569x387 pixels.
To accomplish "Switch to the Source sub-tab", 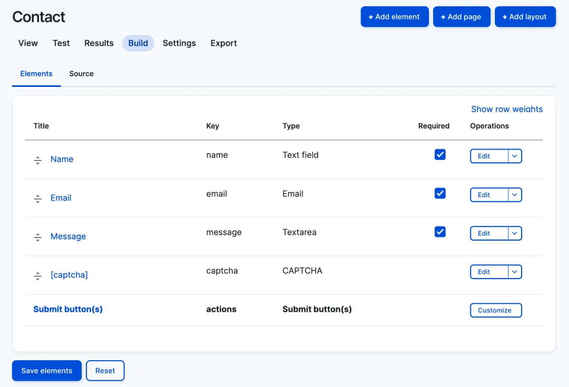I will click(x=81, y=74).
